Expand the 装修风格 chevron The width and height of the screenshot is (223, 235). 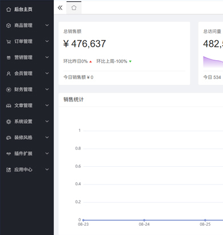[x=47, y=138]
